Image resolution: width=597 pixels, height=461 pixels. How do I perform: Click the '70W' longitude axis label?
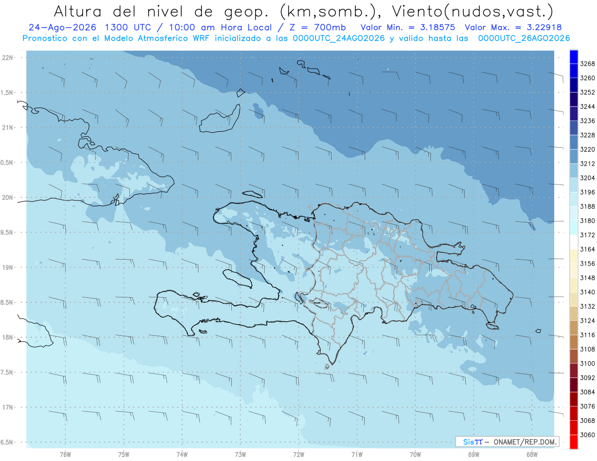click(415, 454)
